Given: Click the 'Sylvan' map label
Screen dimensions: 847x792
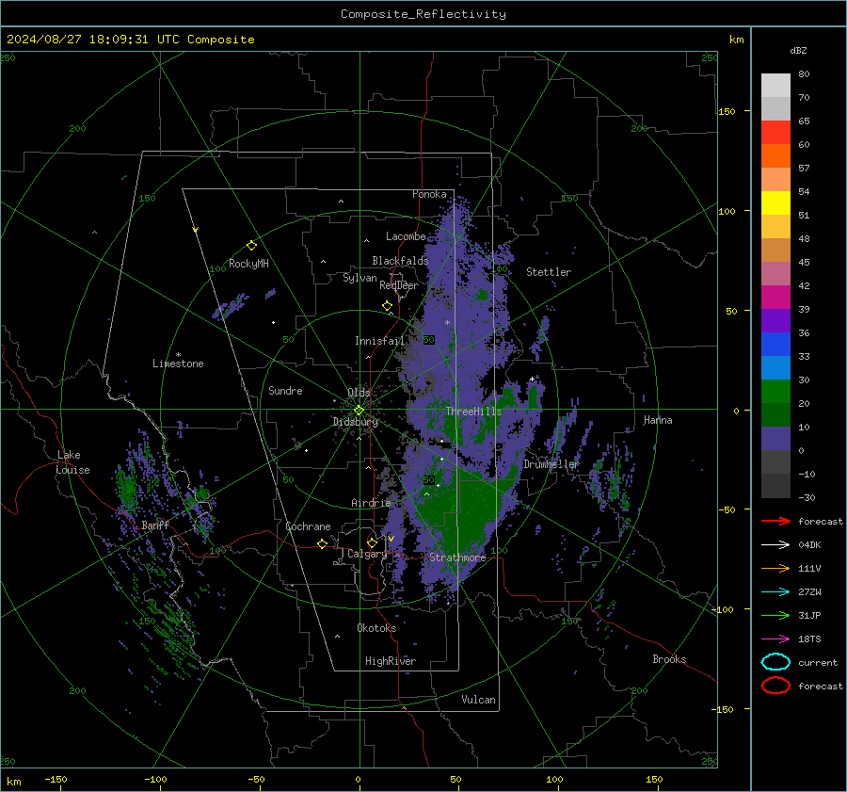Looking at the screenshot, I should pos(360,278).
